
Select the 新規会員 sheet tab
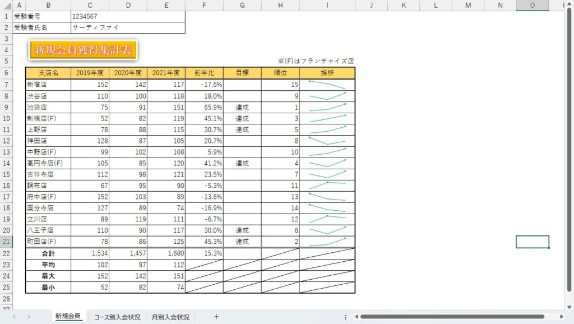[68, 317]
